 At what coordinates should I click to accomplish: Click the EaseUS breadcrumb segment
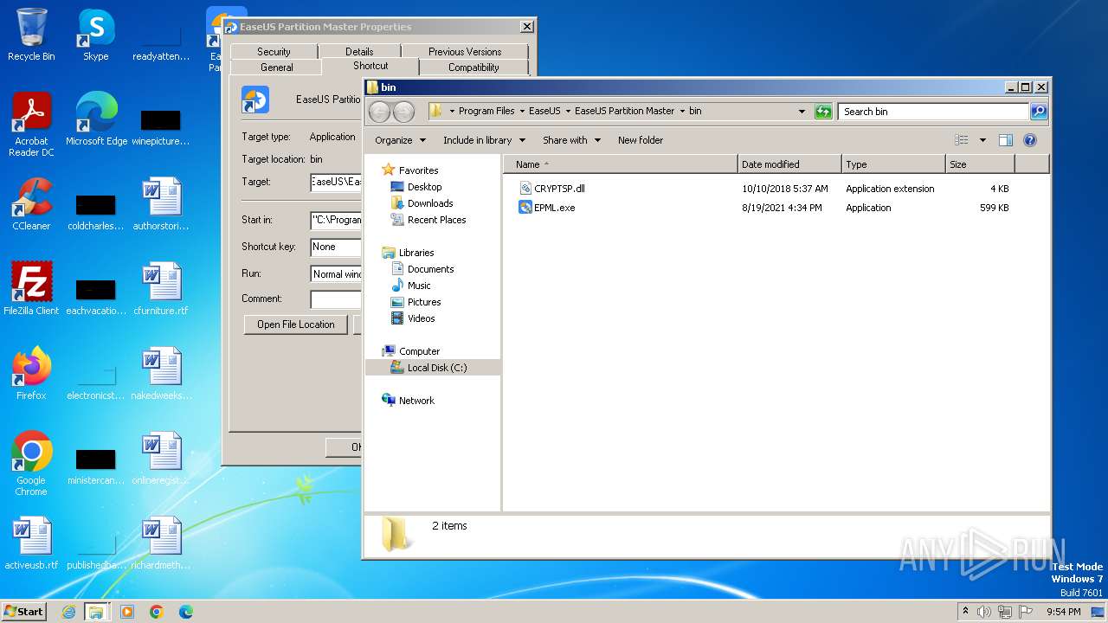coord(544,112)
